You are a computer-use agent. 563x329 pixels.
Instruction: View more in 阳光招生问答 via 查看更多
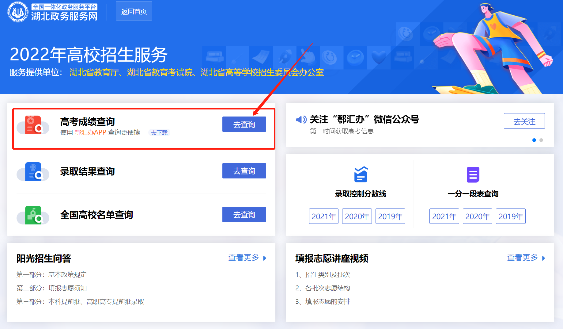[x=244, y=258]
